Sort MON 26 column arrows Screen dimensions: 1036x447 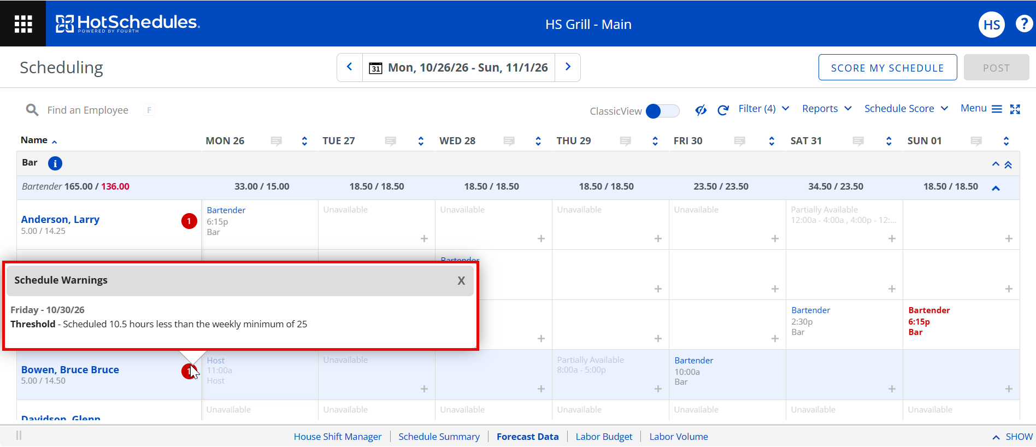304,141
